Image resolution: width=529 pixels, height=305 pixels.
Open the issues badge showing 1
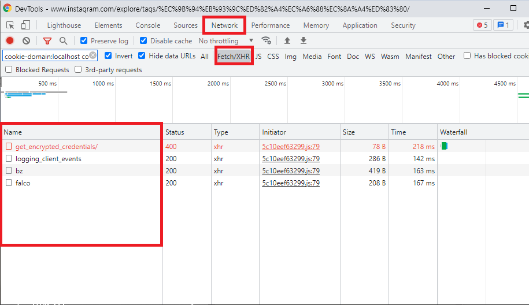pyautogui.click(x=503, y=25)
